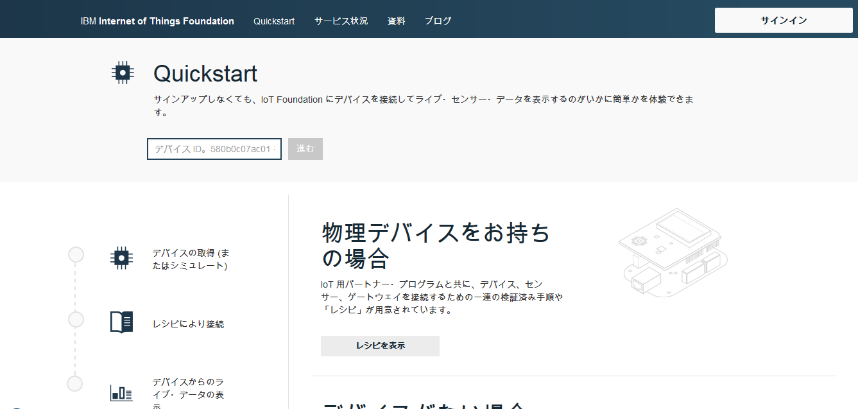
Task: Open the ブログ navigation link
Action: pos(438,21)
